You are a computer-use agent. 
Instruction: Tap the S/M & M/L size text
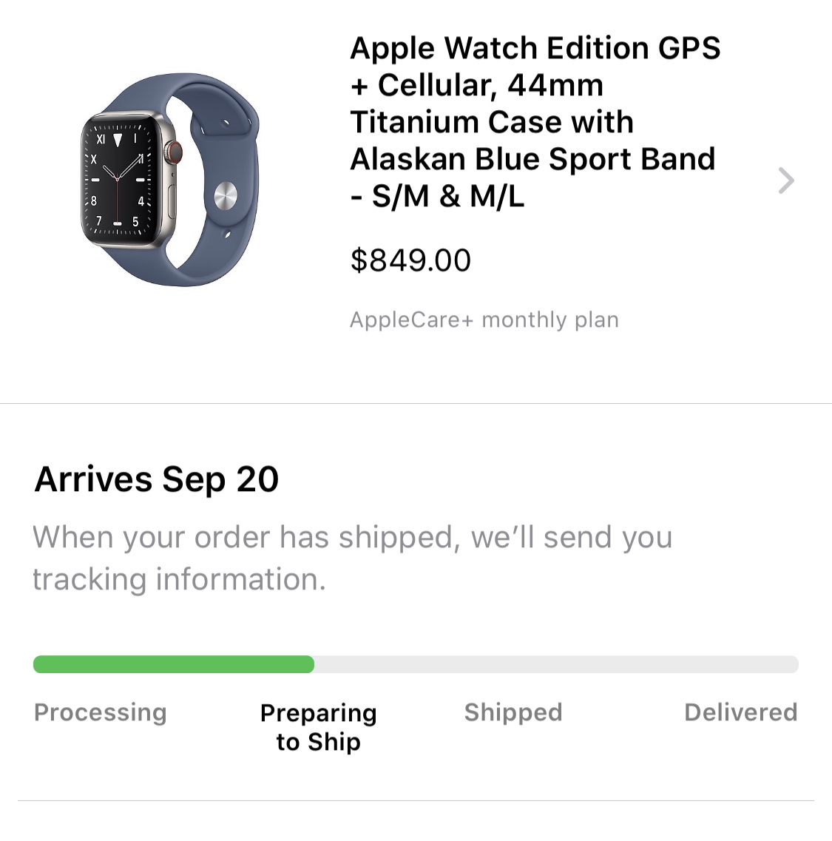pos(447,197)
